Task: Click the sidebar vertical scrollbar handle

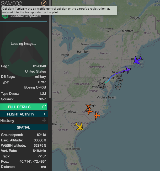Action: pyautogui.click(x=50, y=49)
